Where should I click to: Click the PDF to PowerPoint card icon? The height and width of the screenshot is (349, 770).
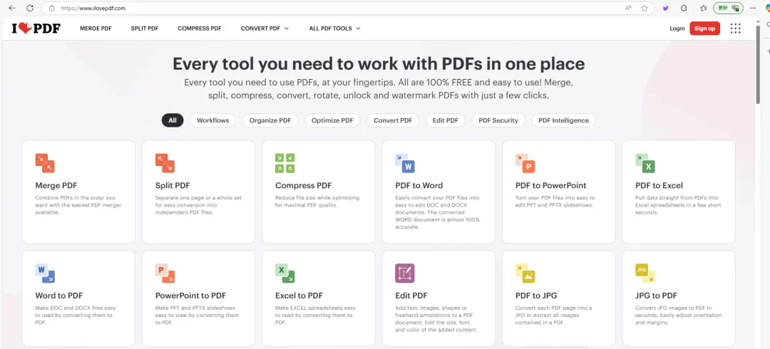525,163
